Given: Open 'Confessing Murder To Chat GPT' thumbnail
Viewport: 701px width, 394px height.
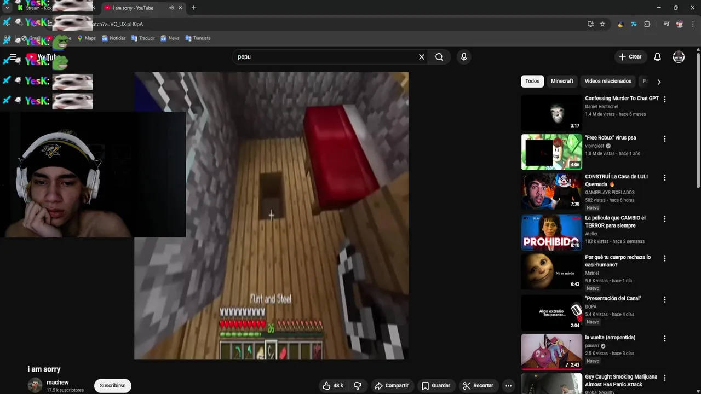Looking at the screenshot, I should [551, 113].
